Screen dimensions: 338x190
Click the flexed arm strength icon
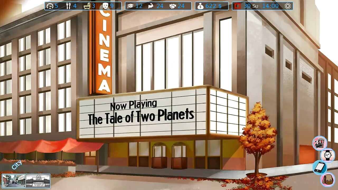151,6
